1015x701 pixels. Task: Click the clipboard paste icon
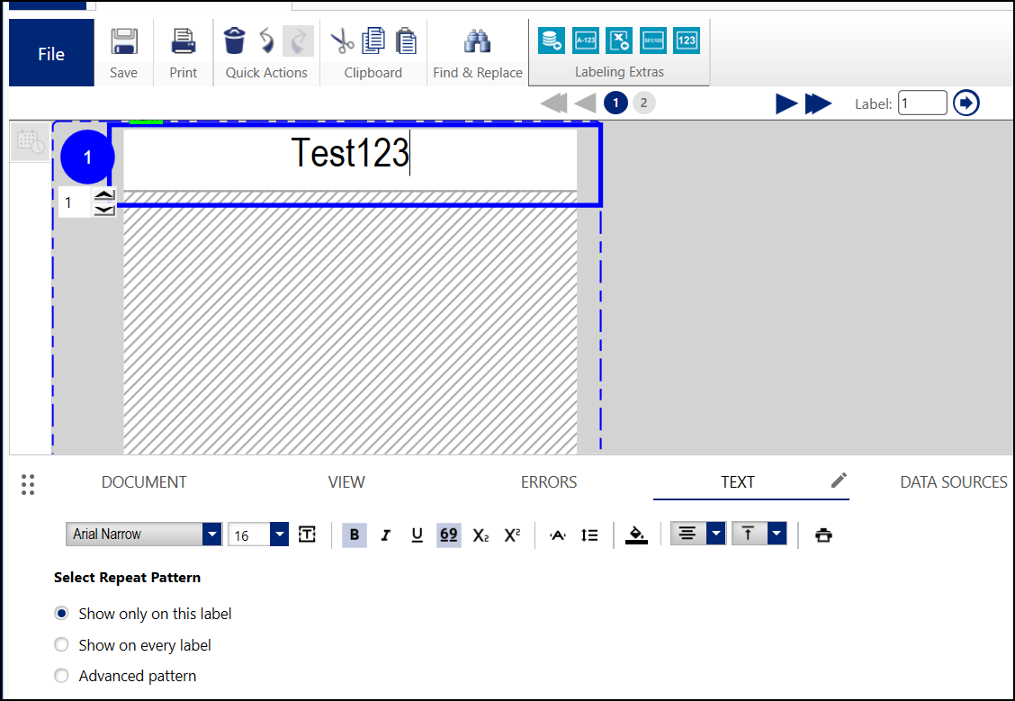click(406, 40)
